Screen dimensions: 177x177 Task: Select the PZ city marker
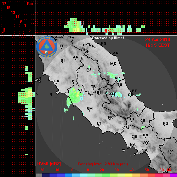click(x=171, y=152)
